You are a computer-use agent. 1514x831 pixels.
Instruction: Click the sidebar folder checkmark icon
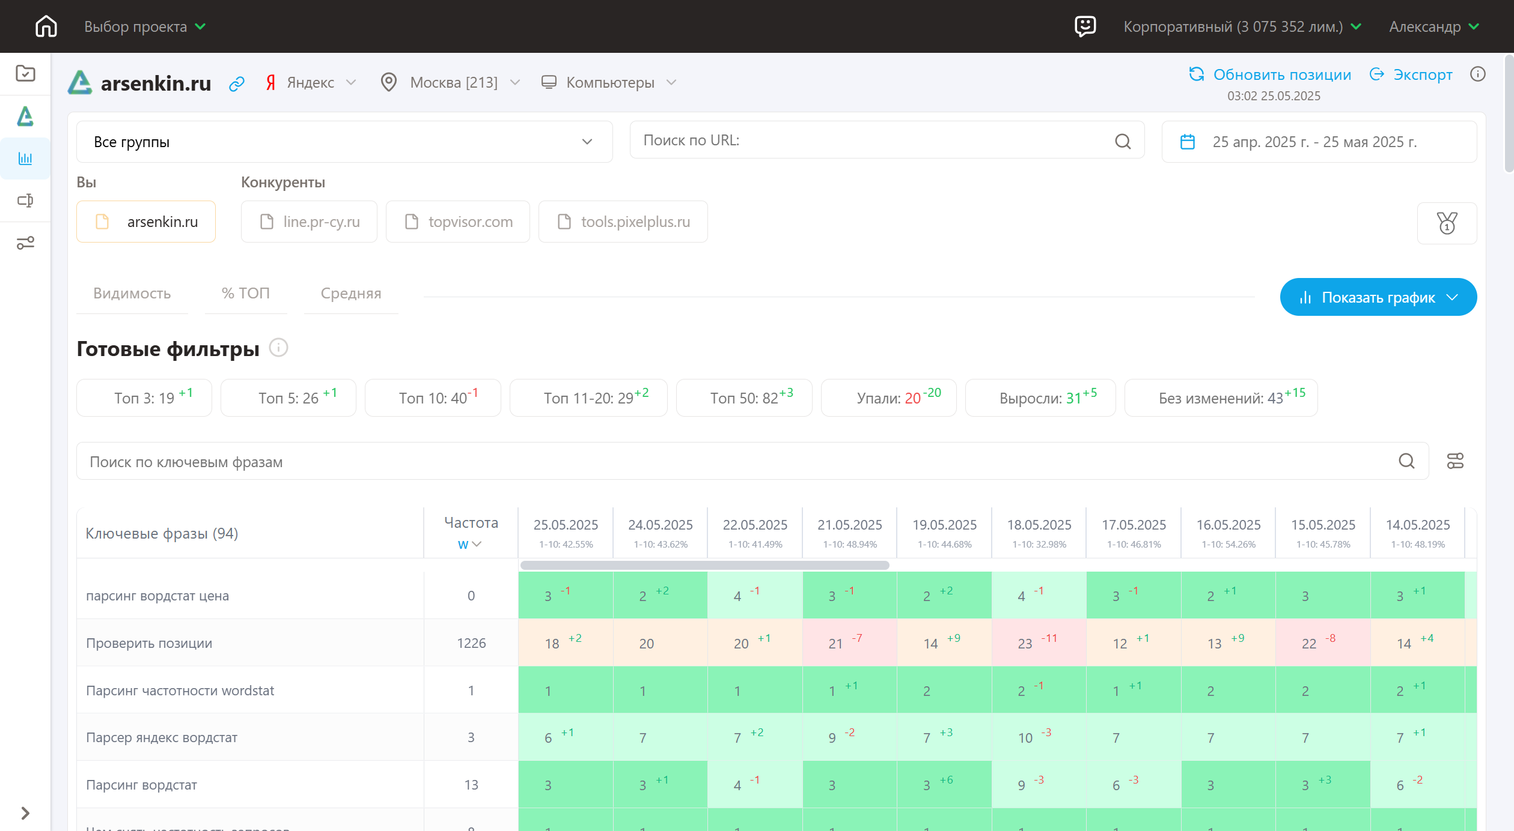25,73
